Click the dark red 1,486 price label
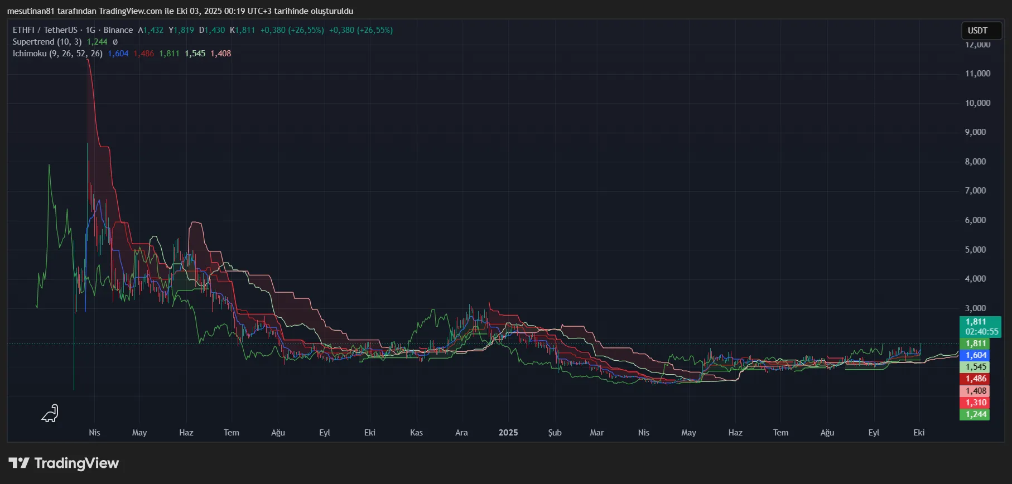This screenshot has width=1012, height=484. pos(975,379)
